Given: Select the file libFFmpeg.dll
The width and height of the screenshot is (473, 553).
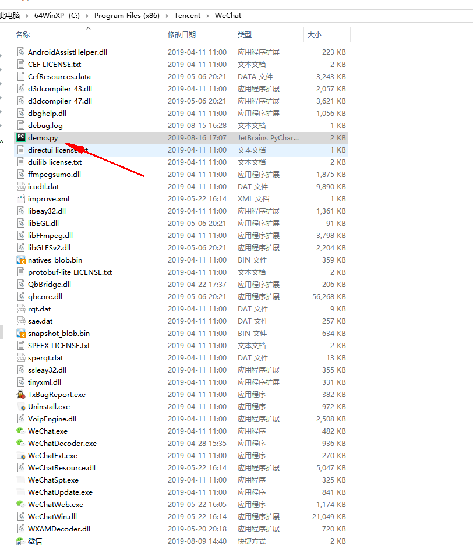Looking at the screenshot, I should [x=51, y=236].
